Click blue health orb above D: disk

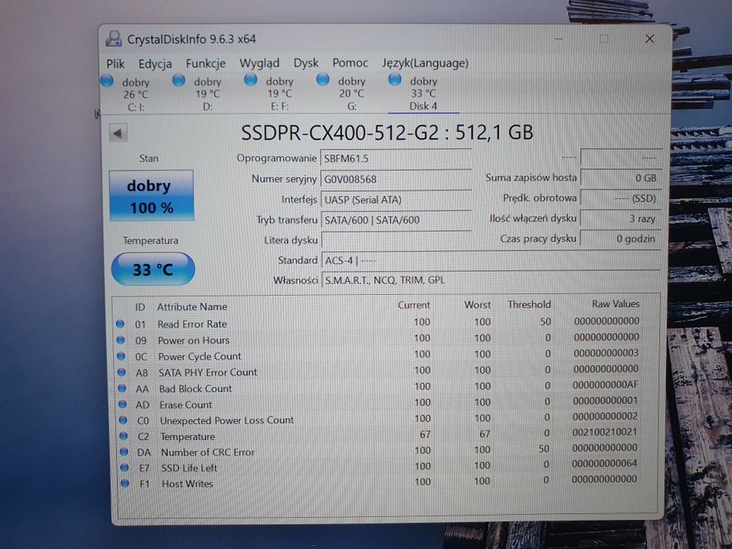[178, 80]
